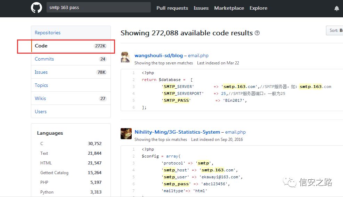Open wangshouli-sd/blog repository link

[x=158, y=56]
